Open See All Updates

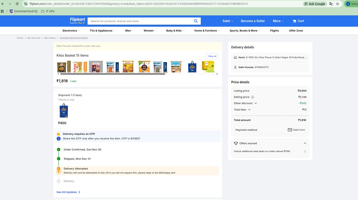[68, 192]
